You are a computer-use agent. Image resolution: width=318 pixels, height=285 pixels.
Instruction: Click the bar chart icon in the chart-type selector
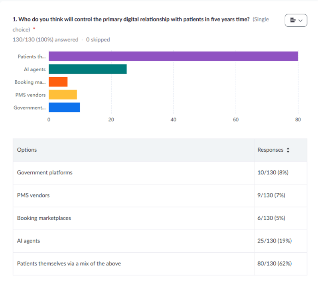point(292,20)
